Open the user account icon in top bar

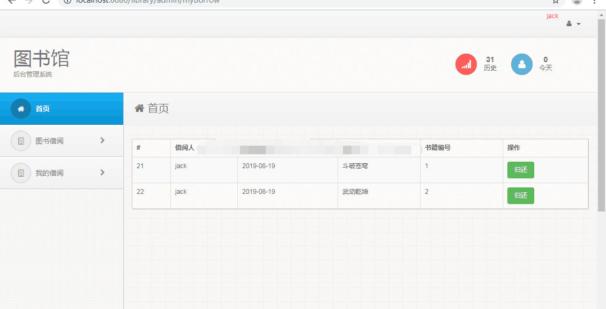coord(568,24)
